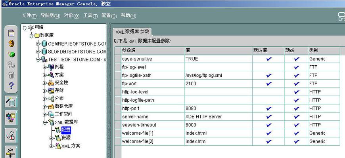Click the XML 数据库 node icon
This screenshot has height=158, width=345.
(51, 122)
